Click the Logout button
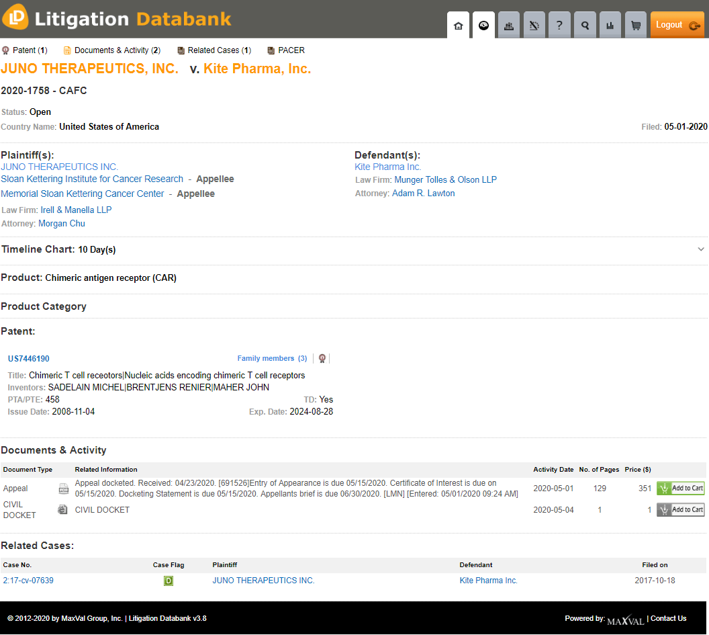The image size is (709, 635). click(x=677, y=25)
